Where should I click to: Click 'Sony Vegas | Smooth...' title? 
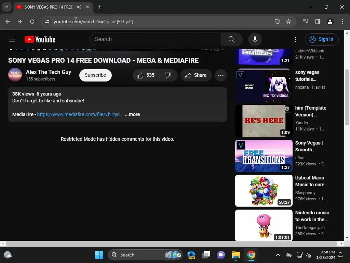(x=309, y=146)
